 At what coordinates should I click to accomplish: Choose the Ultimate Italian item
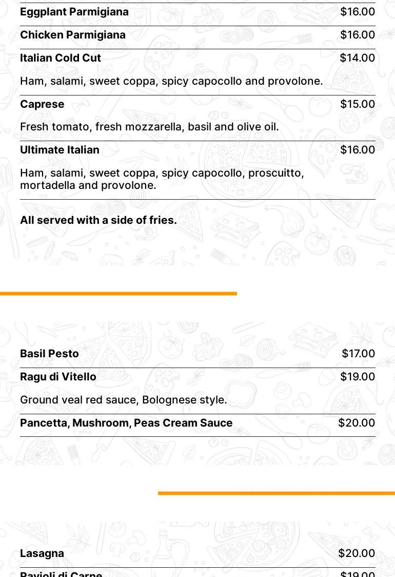click(60, 150)
